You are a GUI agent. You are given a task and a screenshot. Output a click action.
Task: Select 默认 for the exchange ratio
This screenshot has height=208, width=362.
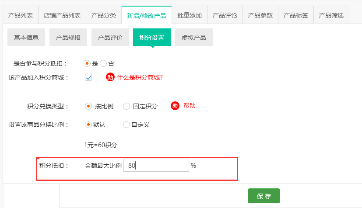(x=88, y=125)
